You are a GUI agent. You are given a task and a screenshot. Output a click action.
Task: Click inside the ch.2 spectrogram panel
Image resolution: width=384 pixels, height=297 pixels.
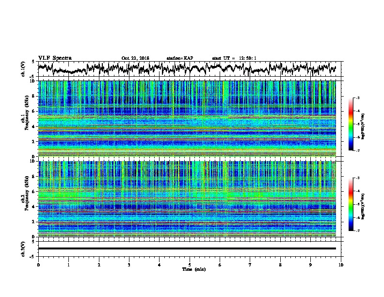pyautogui.click(x=187, y=199)
